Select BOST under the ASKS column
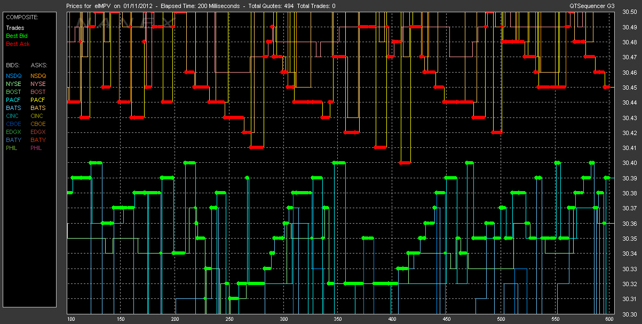 (x=38, y=92)
